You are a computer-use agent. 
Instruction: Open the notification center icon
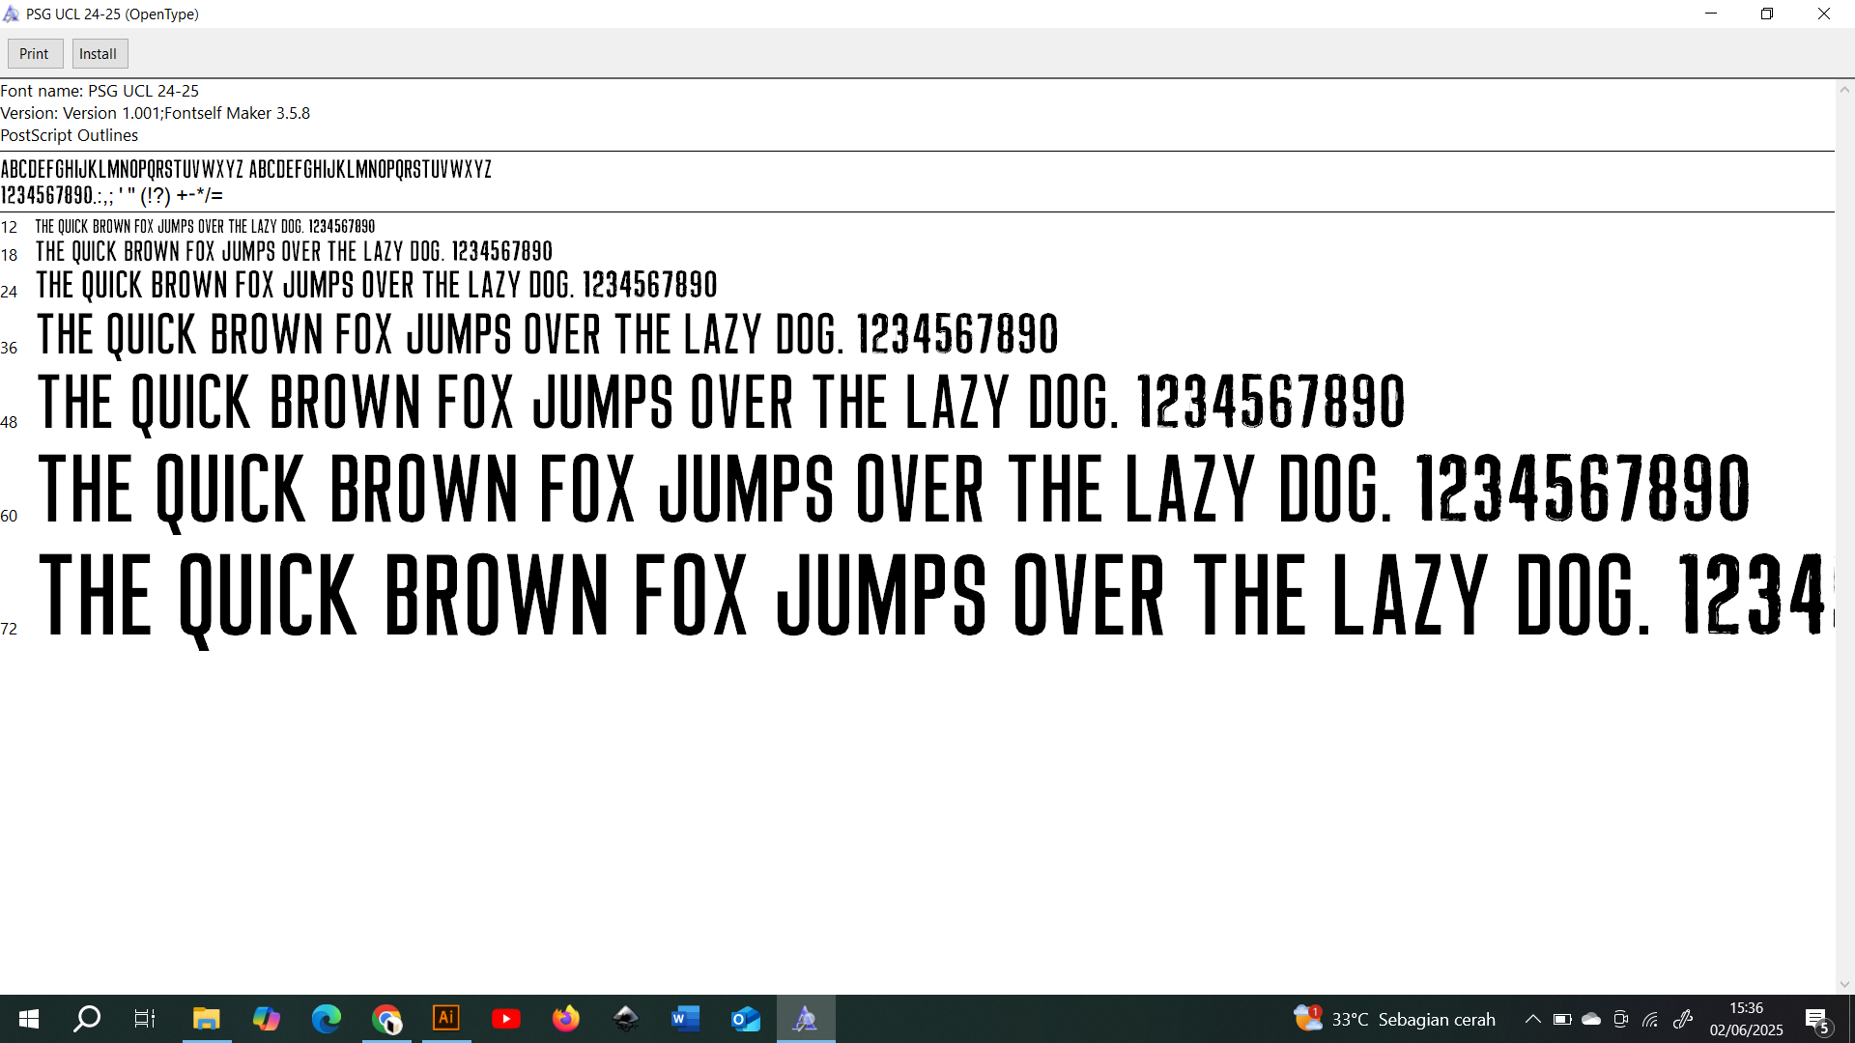(1816, 1020)
